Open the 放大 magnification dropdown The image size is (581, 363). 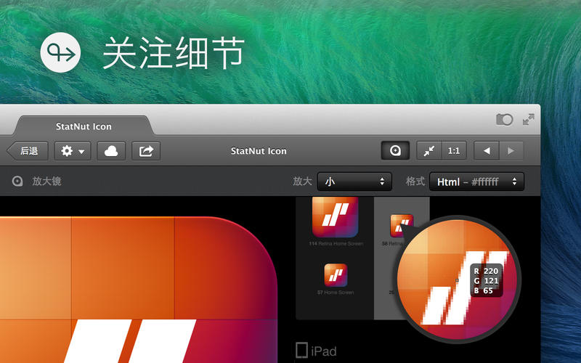click(x=354, y=181)
